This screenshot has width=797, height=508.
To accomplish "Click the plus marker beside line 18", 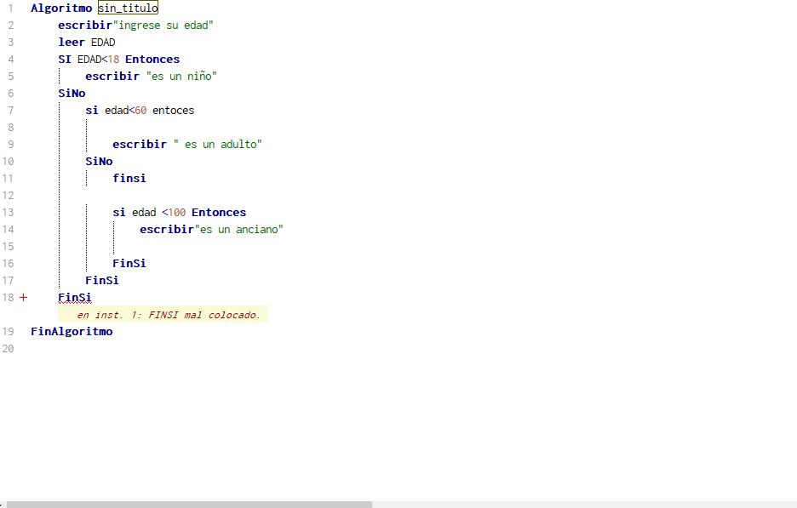I will click(x=23, y=298).
